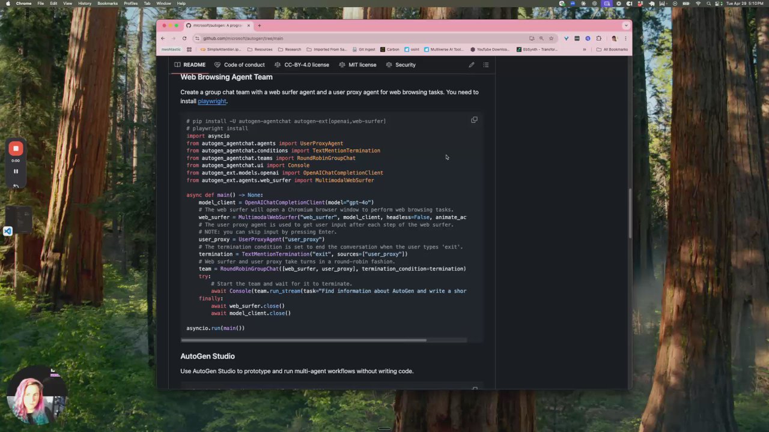Open the meshtastic bookmark
This screenshot has width=769, height=432.
171,50
